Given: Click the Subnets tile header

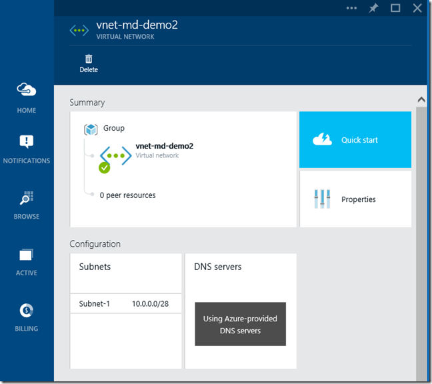Looking at the screenshot, I should pos(95,267).
